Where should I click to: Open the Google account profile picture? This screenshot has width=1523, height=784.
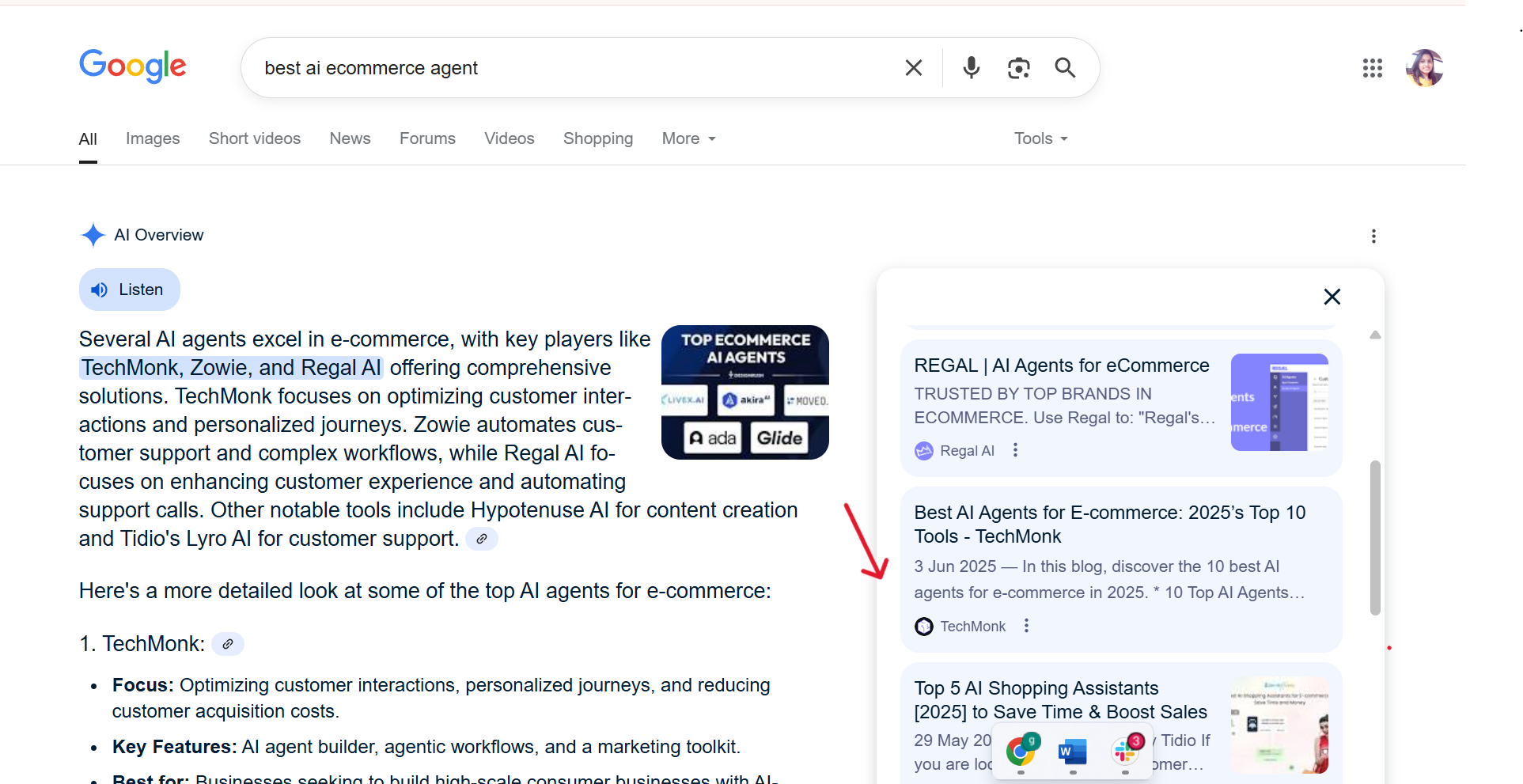pyautogui.click(x=1424, y=68)
